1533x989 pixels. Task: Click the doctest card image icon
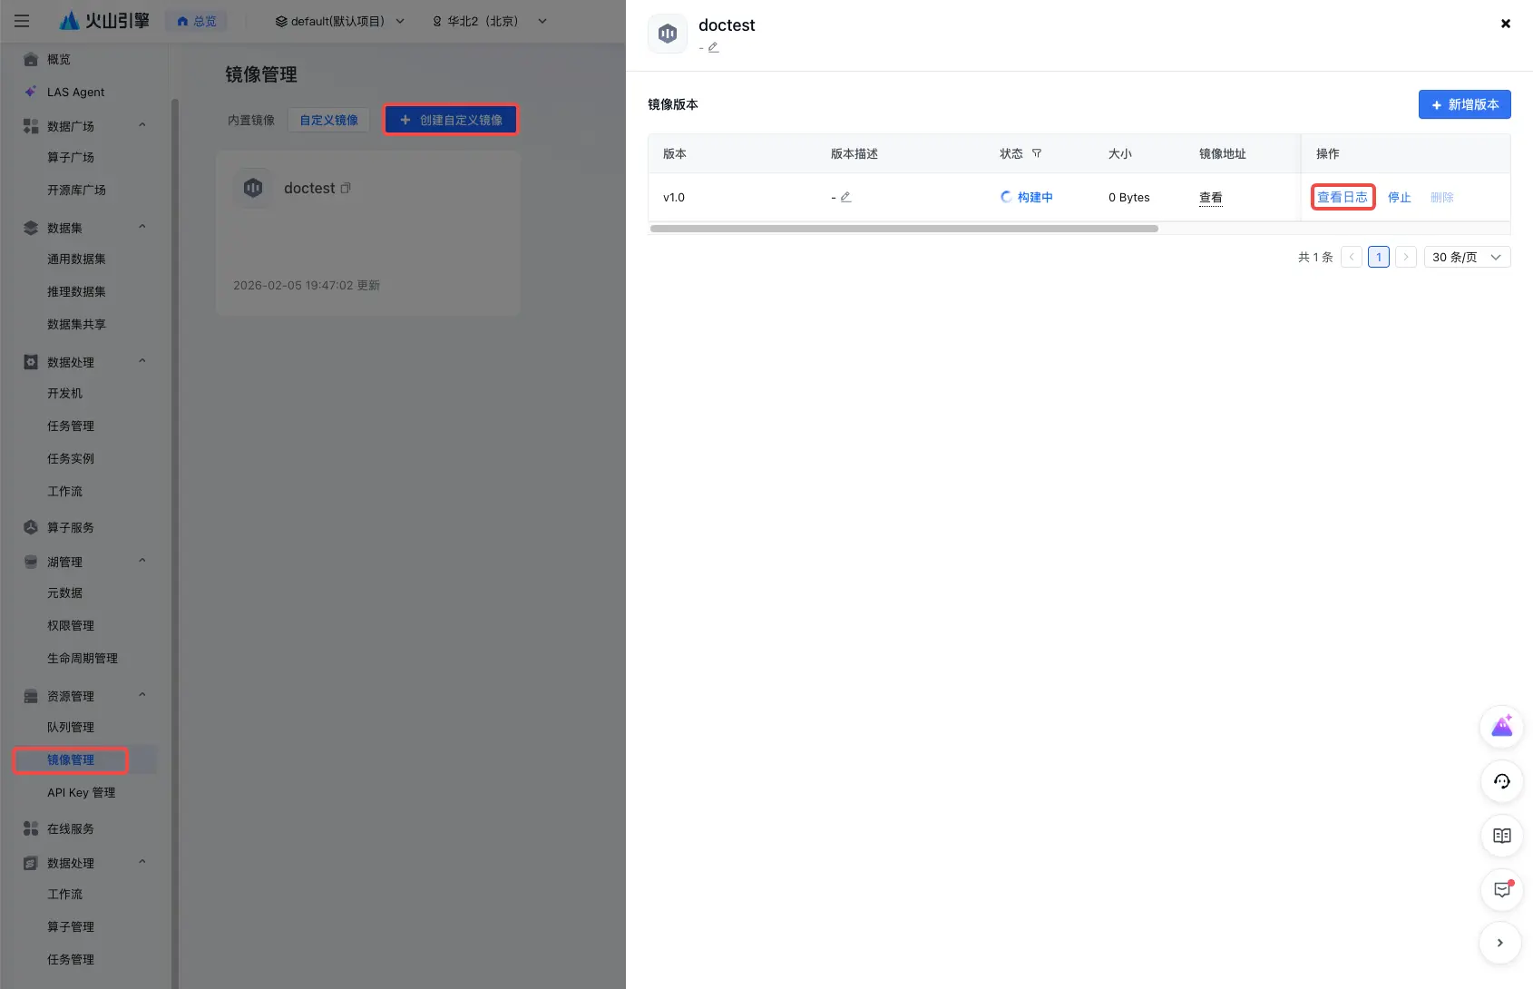253,188
